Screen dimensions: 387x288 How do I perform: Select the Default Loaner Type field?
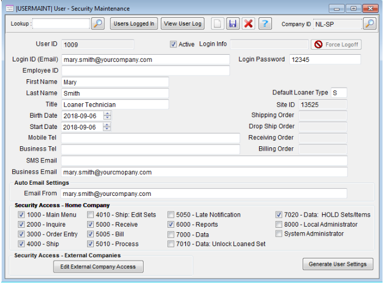coord(338,93)
